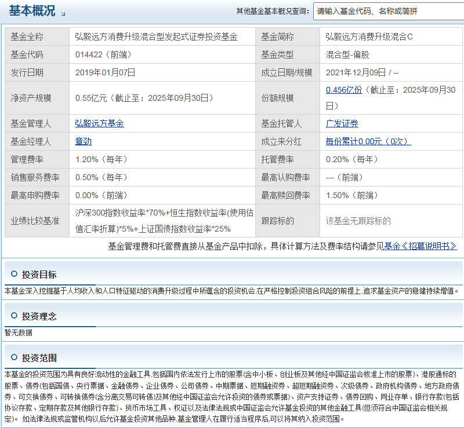Image resolution: width=464 pixels, height=428 pixels.
Task: Select max redemption fee 1.50%（前端）
Action: [352, 195]
